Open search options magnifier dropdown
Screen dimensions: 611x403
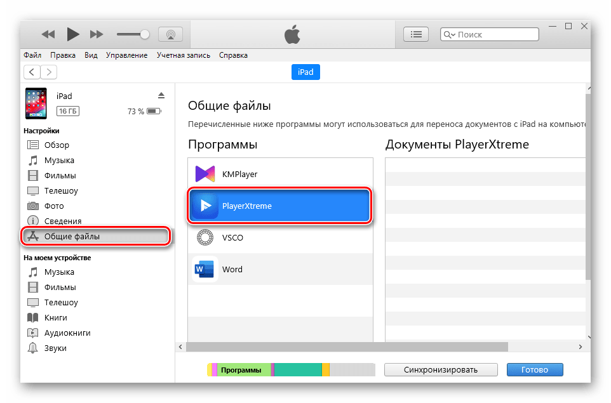pyautogui.click(x=449, y=35)
